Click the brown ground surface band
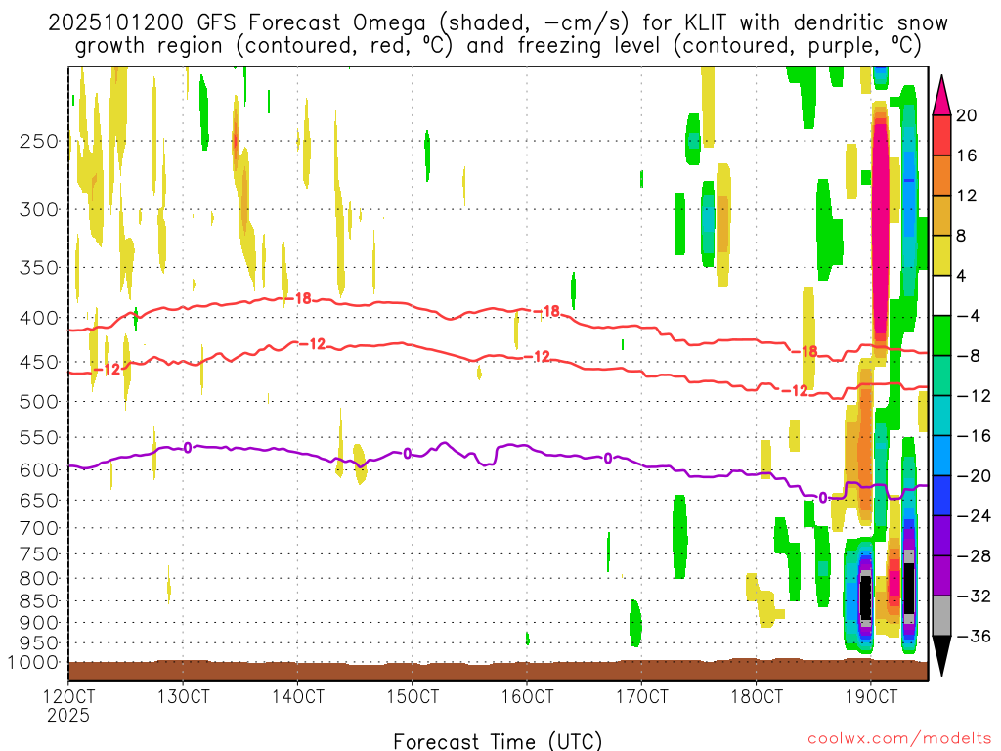 point(498,671)
